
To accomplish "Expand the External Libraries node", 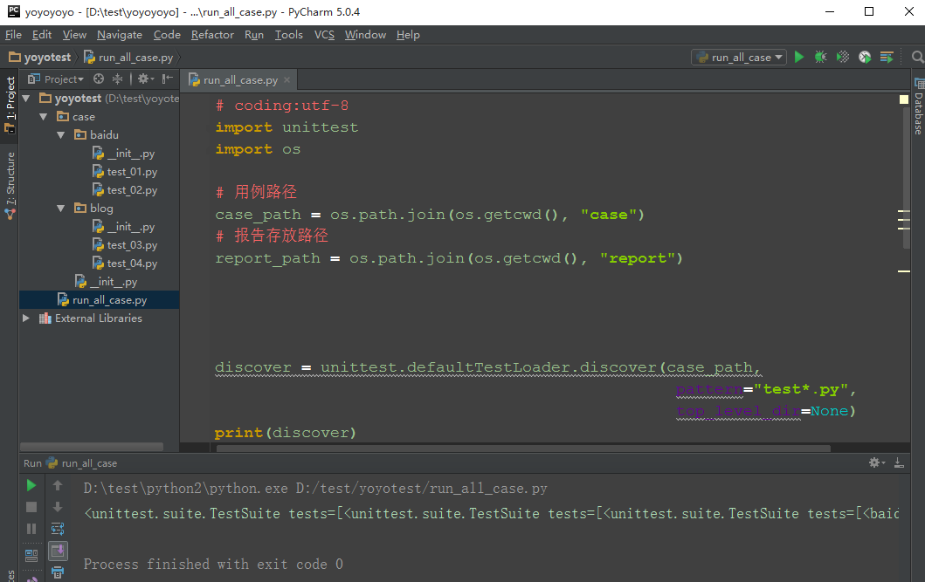I will click(26, 318).
